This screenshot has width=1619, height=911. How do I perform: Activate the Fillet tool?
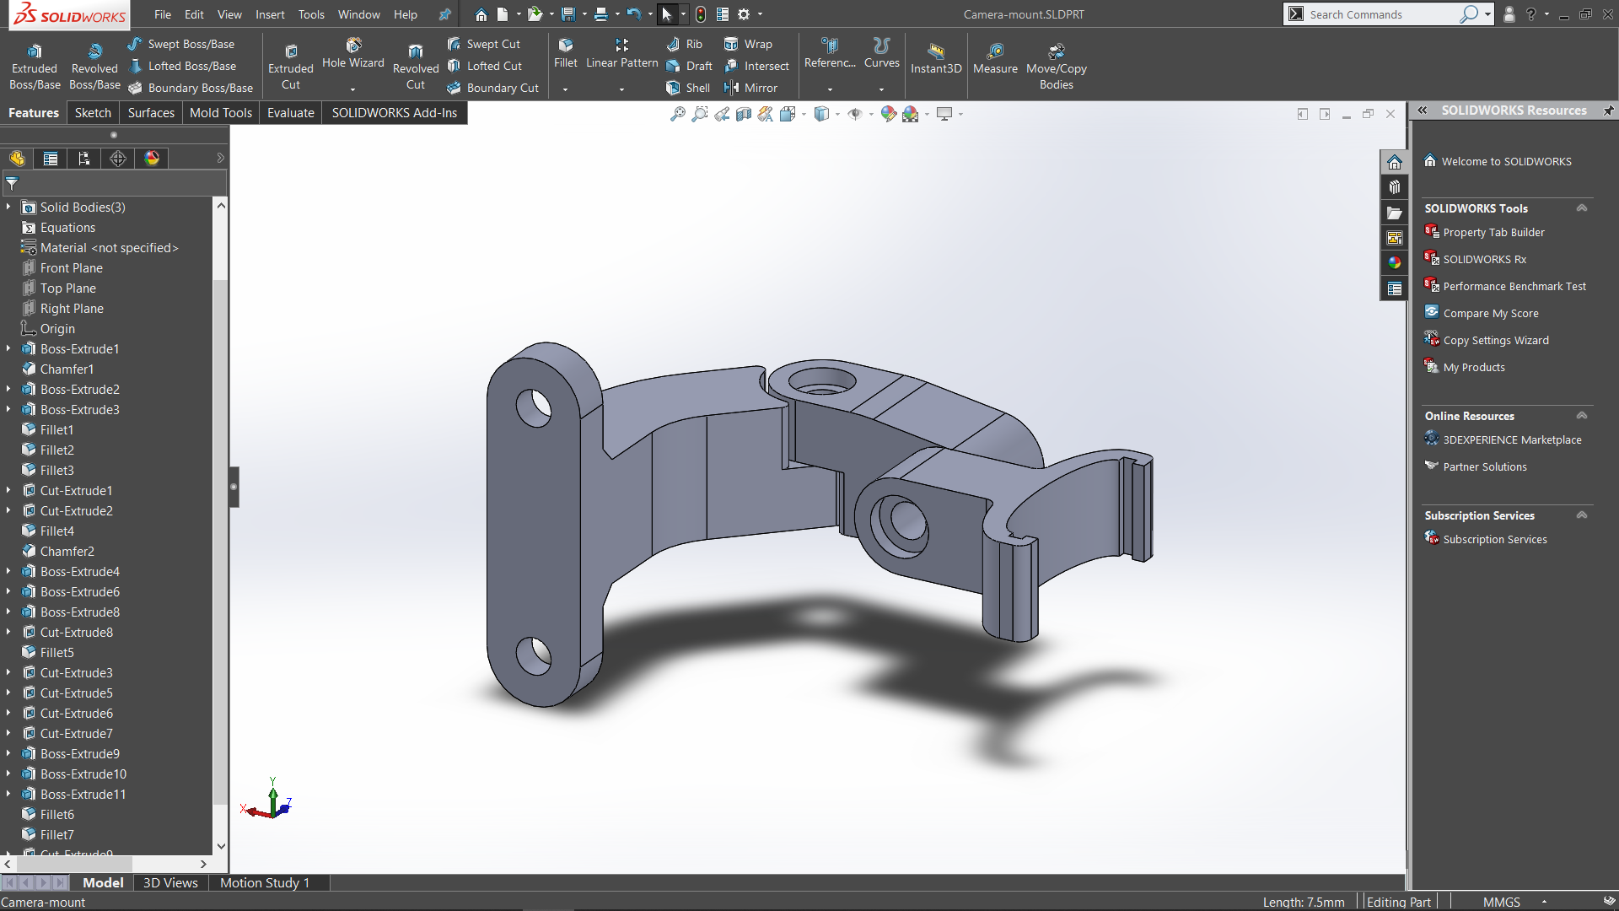(x=566, y=53)
